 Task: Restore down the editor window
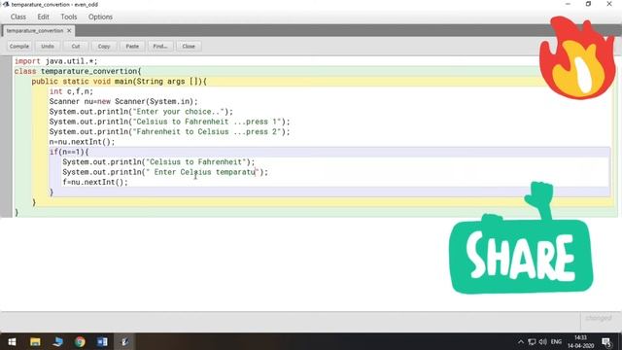588,4
